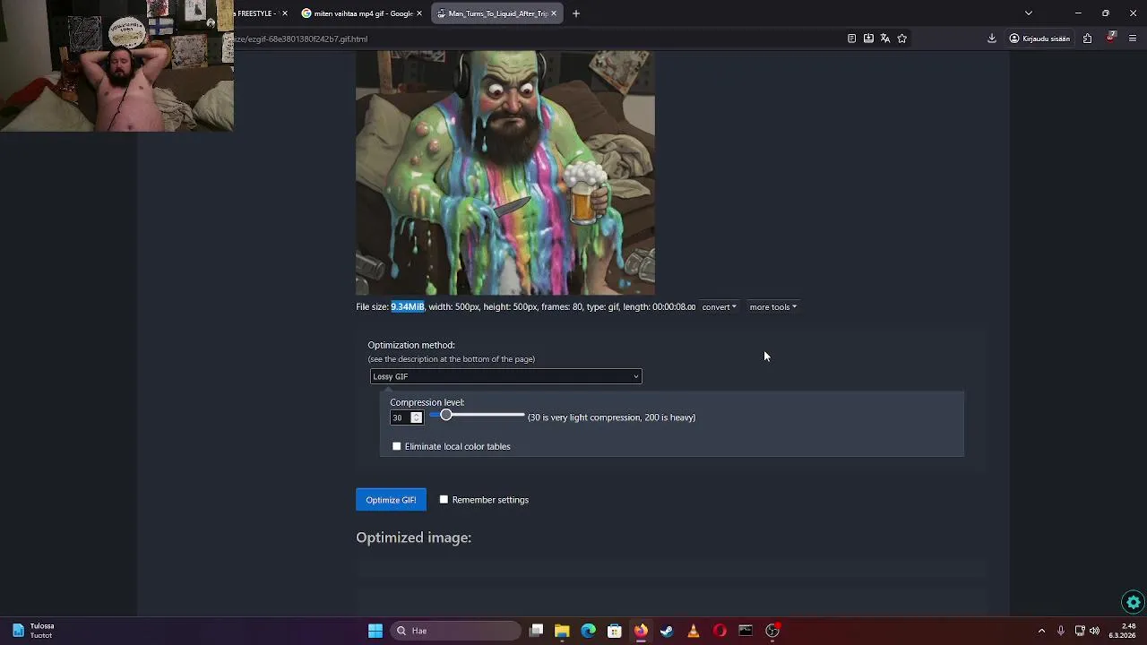Image resolution: width=1147 pixels, height=645 pixels.
Task: Launch Microsoft Edge from the taskbar
Action: (x=588, y=631)
